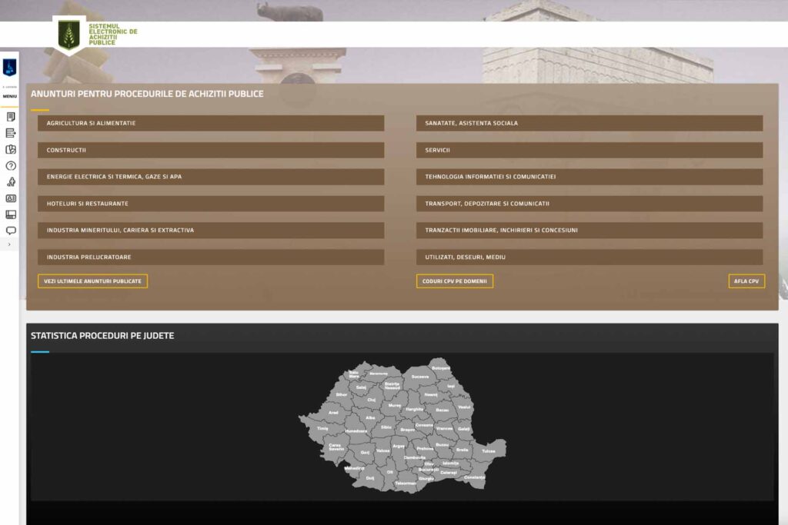Click the screen layout sidebar icon
Viewport: 788px width, 525px height.
tap(11, 214)
